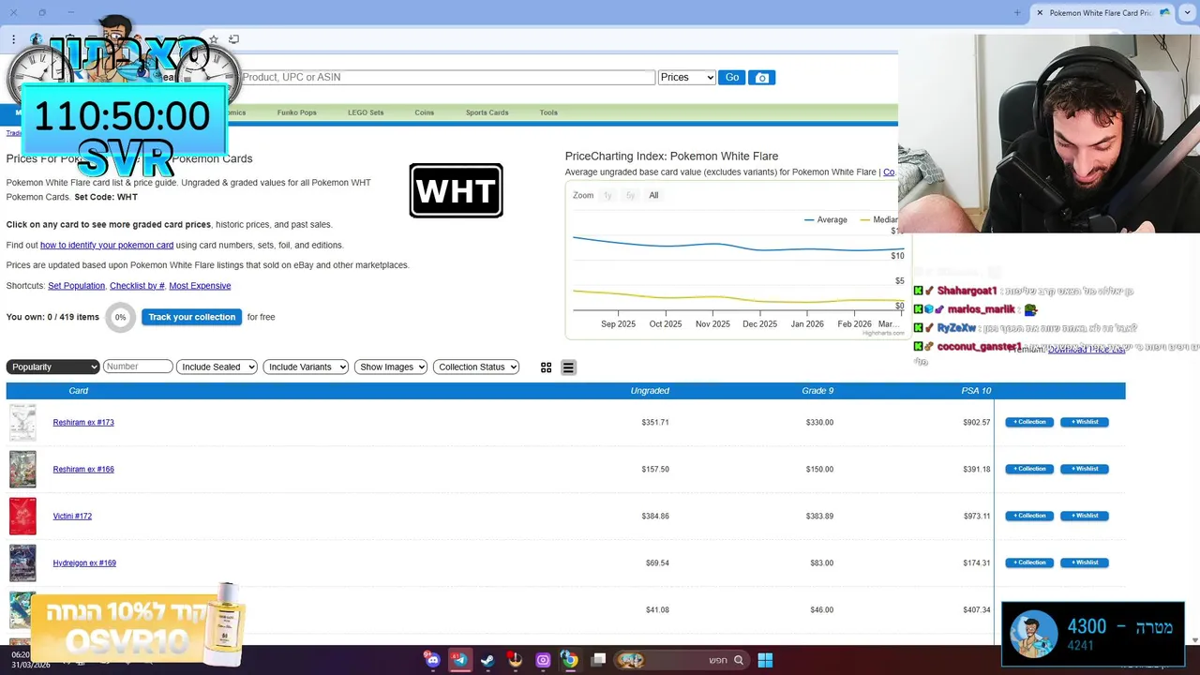Open the Include Variants dropdown
Viewport: 1200px width, 675px height.
306,367
